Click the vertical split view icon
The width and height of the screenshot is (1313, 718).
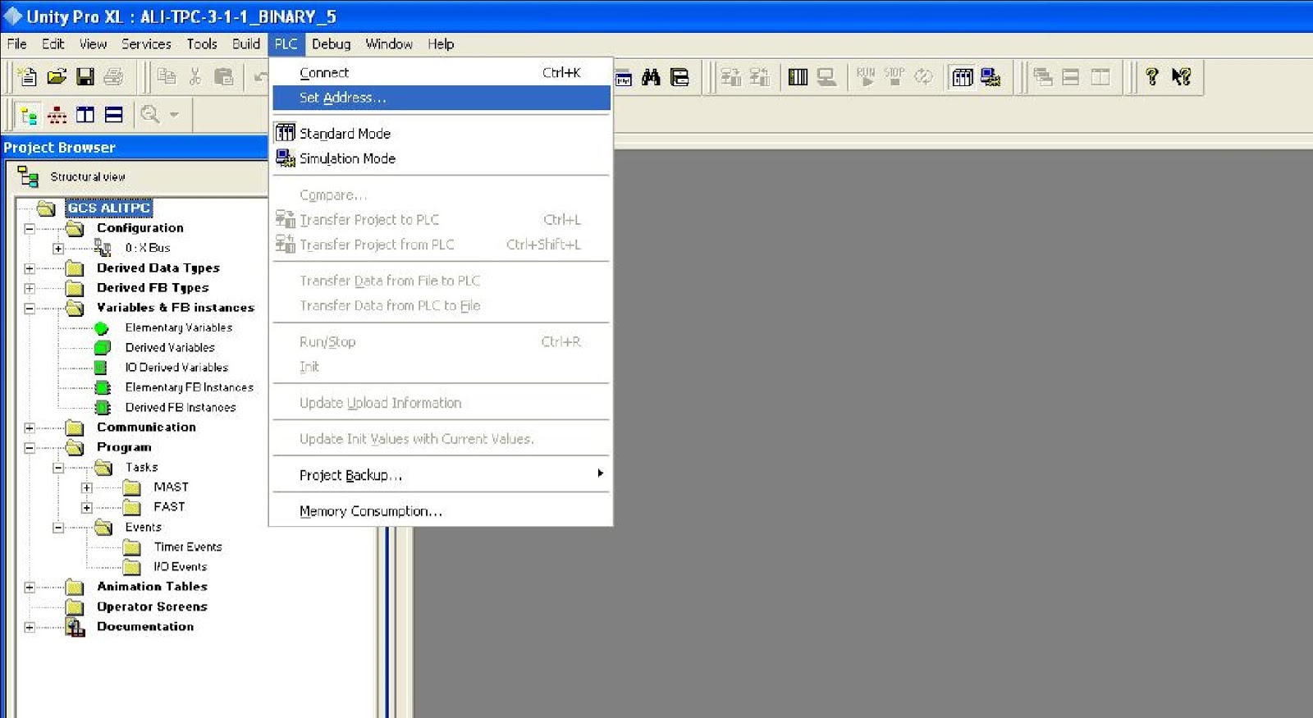click(85, 115)
